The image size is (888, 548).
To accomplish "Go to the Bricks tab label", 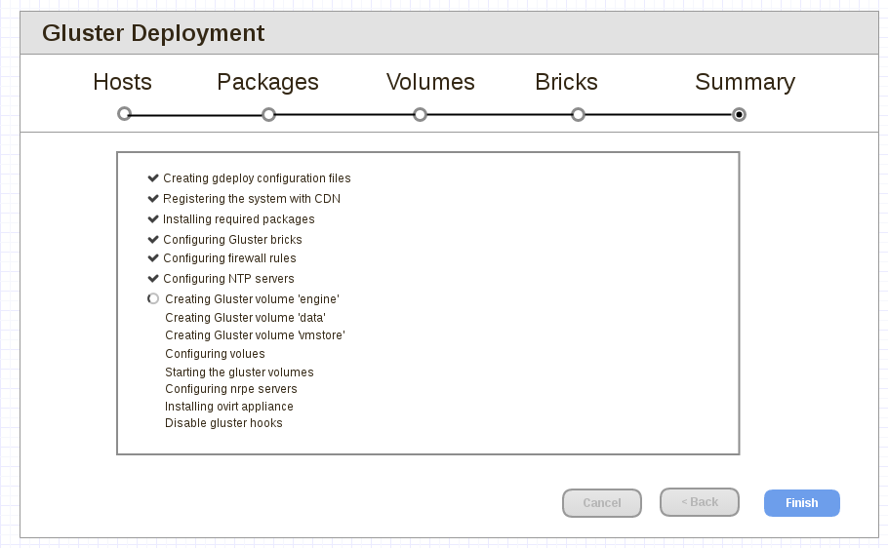I will (x=566, y=83).
